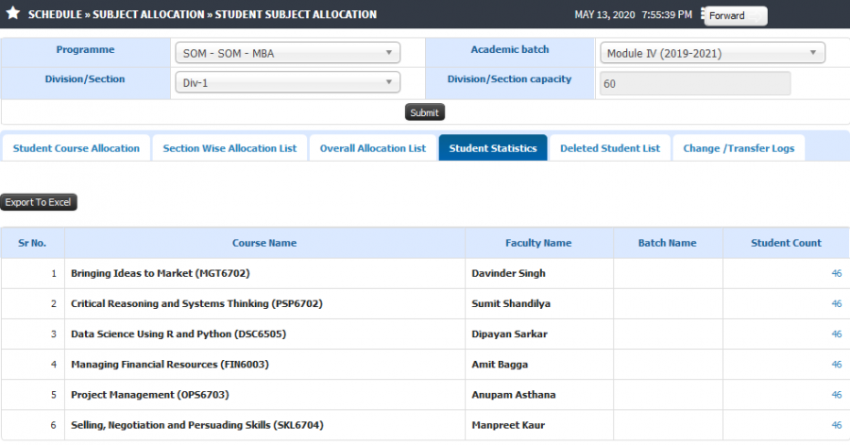The height and width of the screenshot is (445, 850).
Task: Open Deleted Student List tab
Action: pos(610,148)
